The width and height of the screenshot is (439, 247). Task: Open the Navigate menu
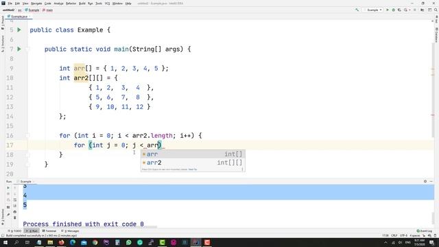click(36, 3)
